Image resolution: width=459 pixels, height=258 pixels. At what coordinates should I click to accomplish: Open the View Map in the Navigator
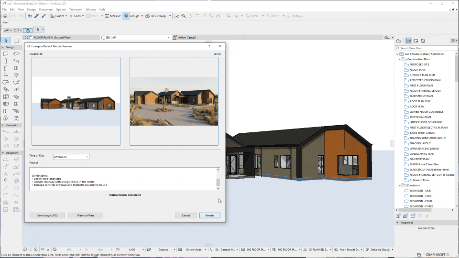[408, 41]
